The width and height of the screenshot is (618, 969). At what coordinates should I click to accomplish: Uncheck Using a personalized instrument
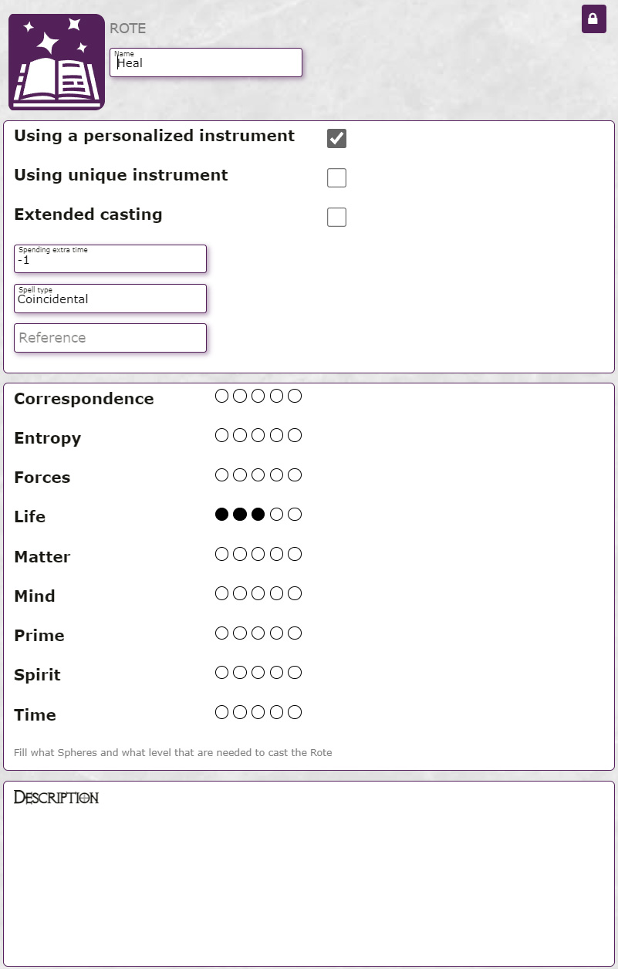click(336, 139)
